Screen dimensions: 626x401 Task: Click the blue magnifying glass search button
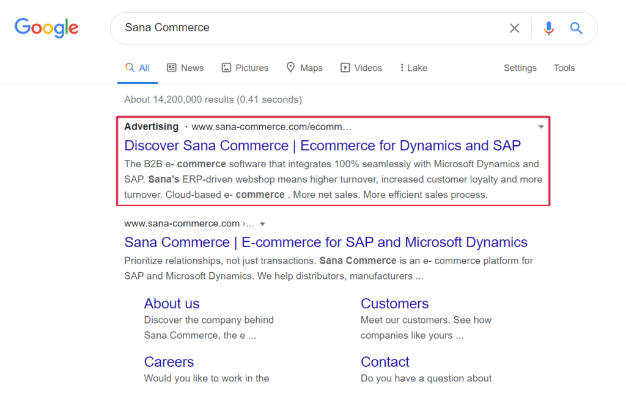pos(576,28)
